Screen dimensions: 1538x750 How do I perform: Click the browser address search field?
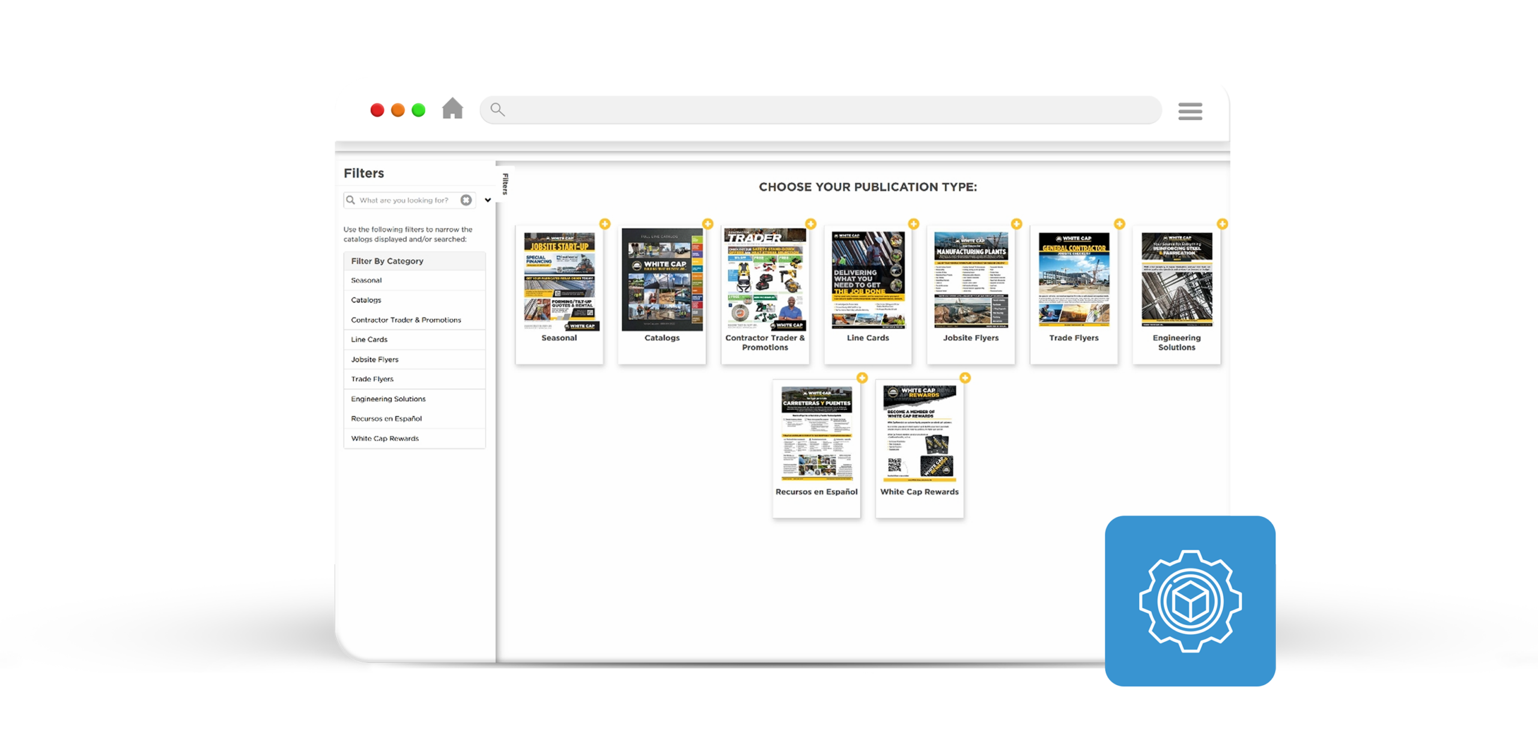pos(820,110)
